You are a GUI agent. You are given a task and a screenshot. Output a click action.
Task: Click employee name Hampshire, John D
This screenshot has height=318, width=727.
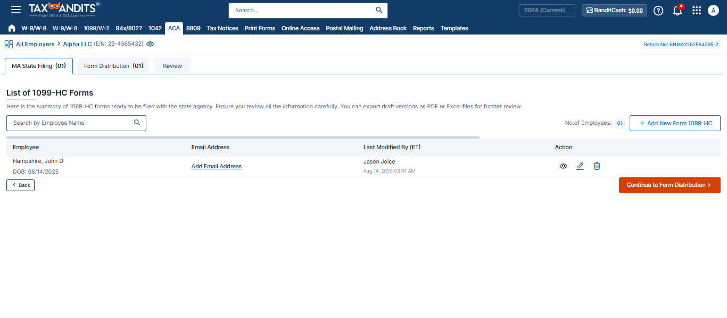tap(38, 161)
